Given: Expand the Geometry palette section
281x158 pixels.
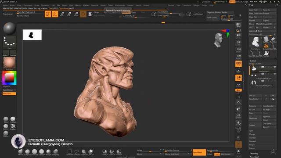Looking at the screenshot, I should tap(254, 153).
